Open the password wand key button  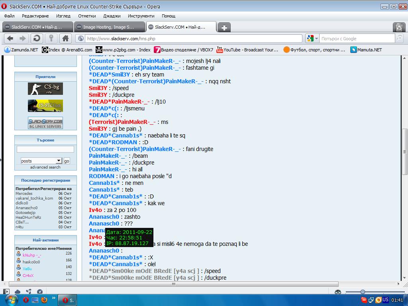[x=51, y=39]
